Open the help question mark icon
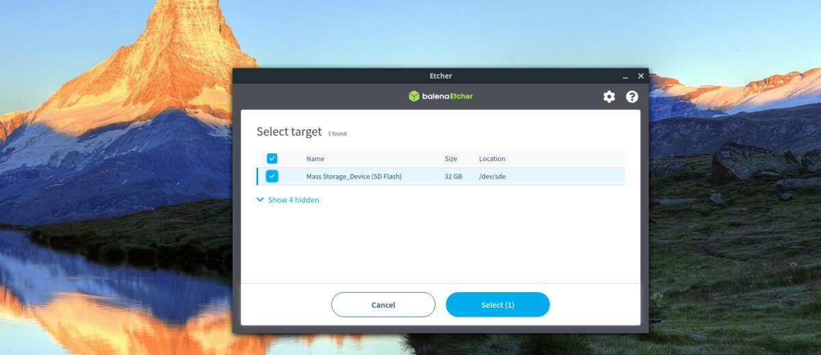Viewport: 821px width, 355px height. (632, 96)
